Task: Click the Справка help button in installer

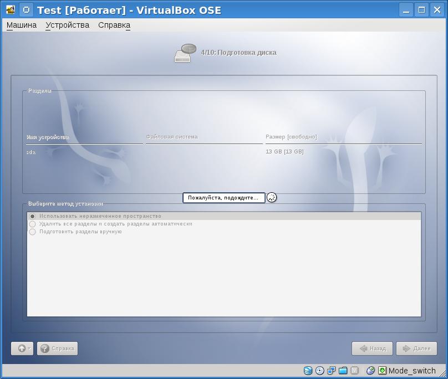Action: [57, 349]
